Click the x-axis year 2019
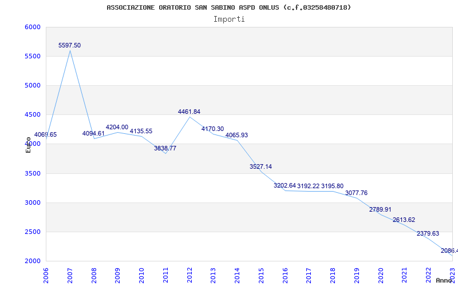Screen dimensions: 458x286 357,276
